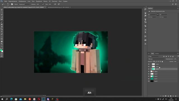Select the Rectangular Marquee tool

[x=2, y=12]
